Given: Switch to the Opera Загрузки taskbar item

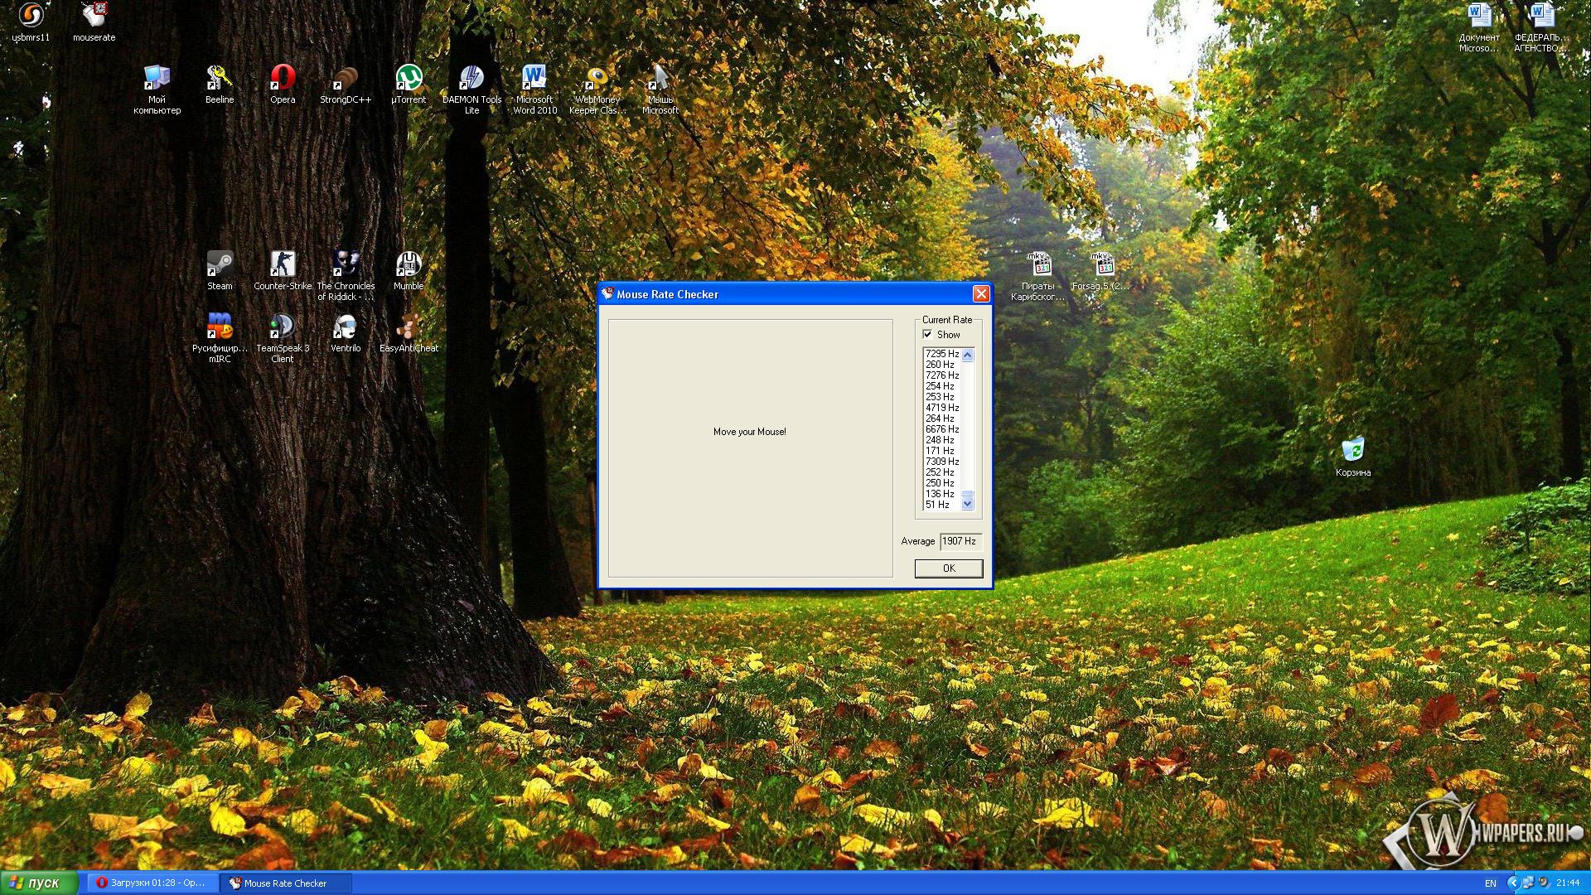Looking at the screenshot, I should coord(152,883).
